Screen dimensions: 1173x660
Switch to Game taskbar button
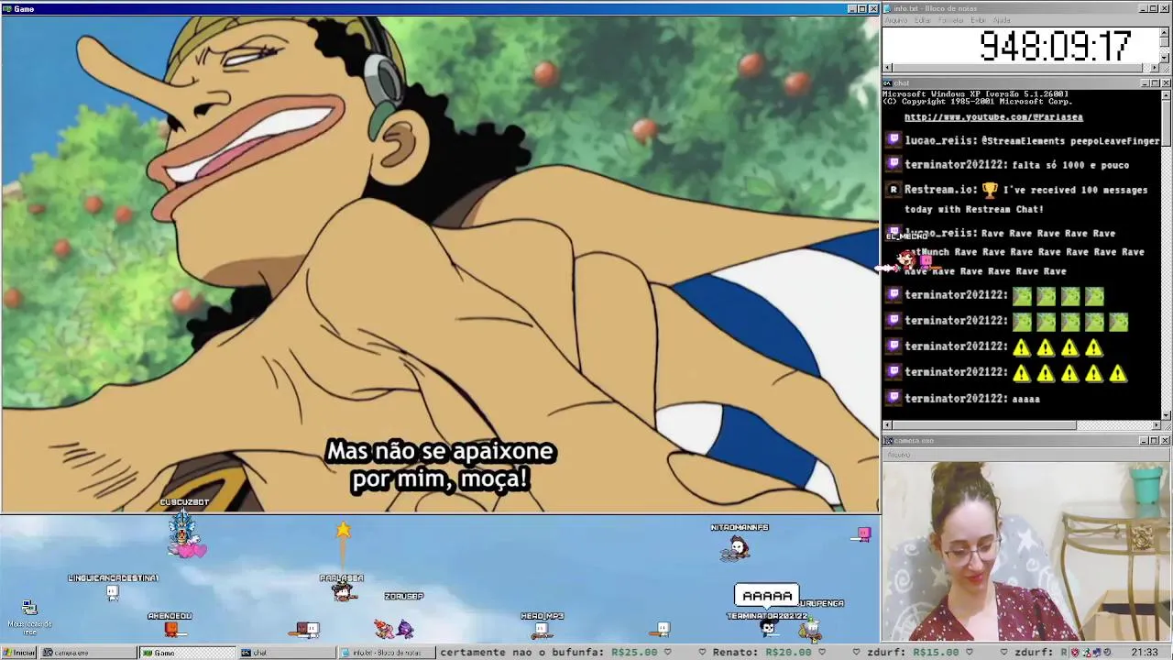[x=187, y=653]
